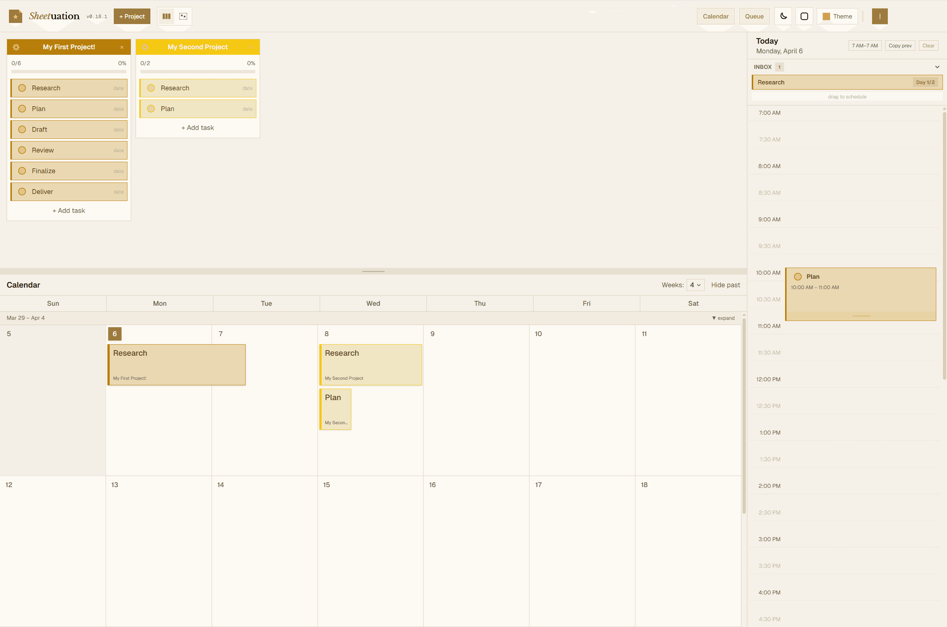Set a date for the Draft task

click(x=118, y=130)
